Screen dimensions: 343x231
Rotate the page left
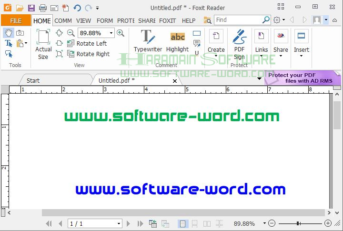coord(87,43)
